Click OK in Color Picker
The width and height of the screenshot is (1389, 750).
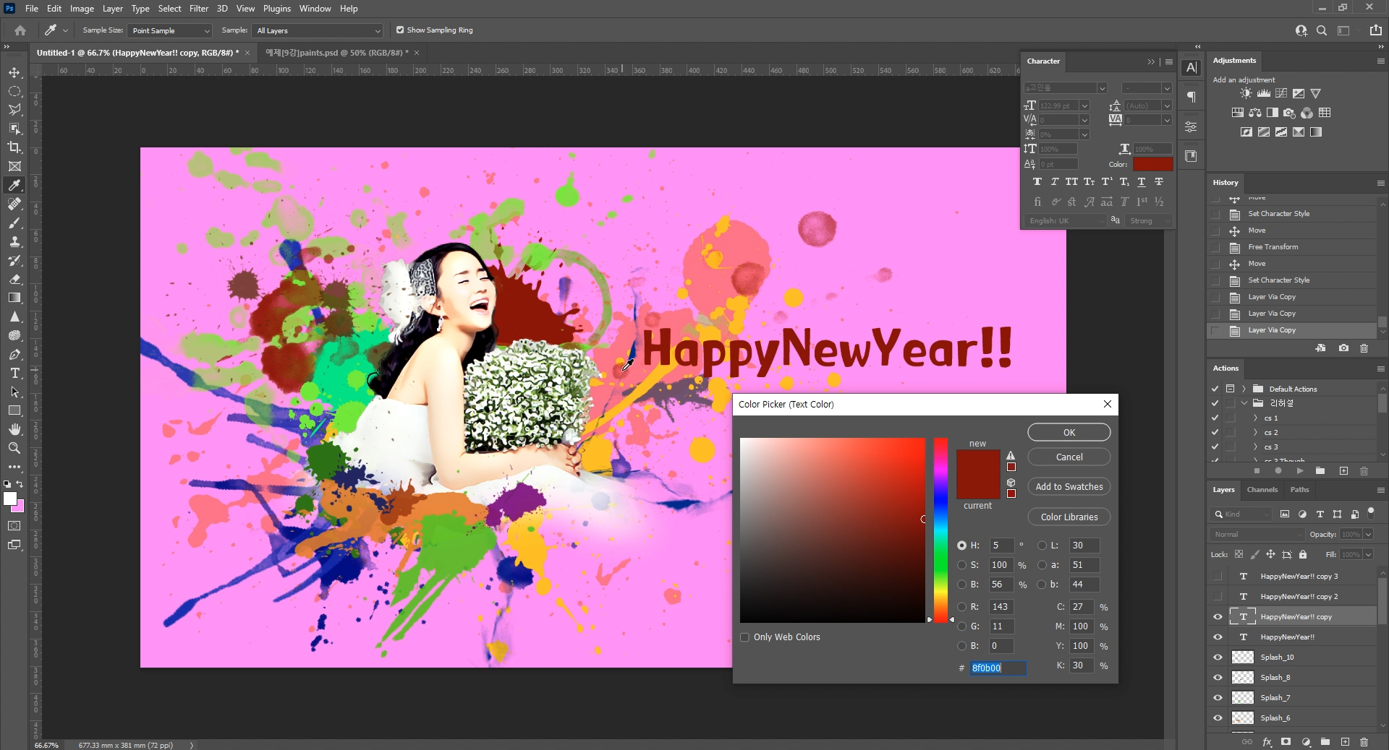[1069, 432]
